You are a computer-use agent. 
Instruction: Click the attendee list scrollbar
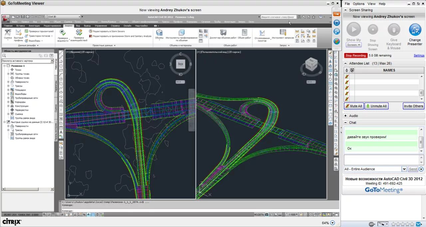pos(422,87)
